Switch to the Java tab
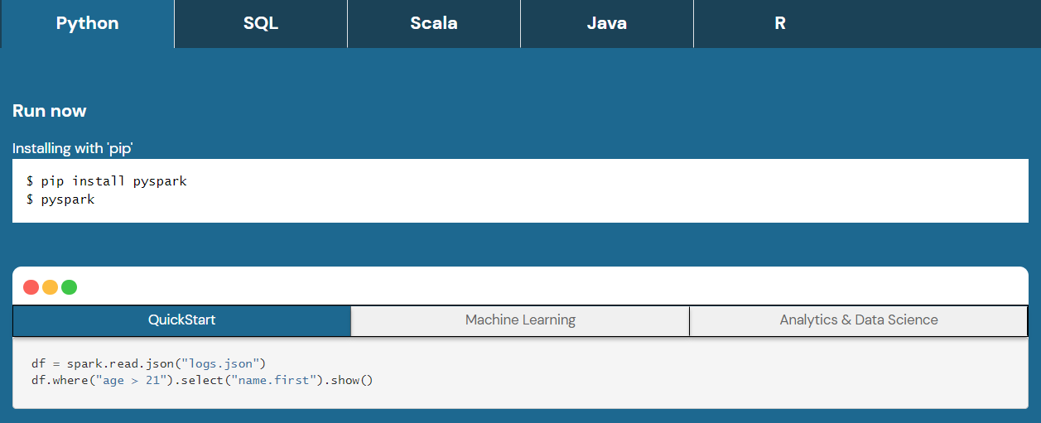 pyautogui.click(x=607, y=23)
